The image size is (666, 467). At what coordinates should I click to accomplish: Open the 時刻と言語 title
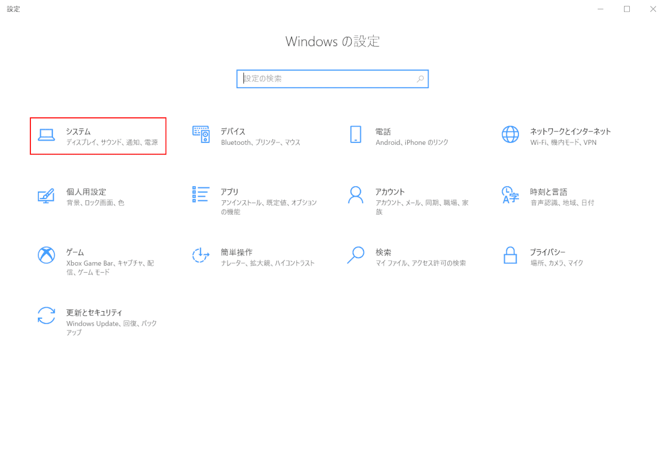(548, 192)
